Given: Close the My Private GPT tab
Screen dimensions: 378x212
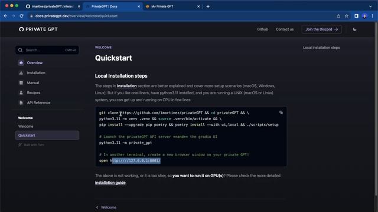Looking at the screenshot, I should pyautogui.click(x=198, y=6).
